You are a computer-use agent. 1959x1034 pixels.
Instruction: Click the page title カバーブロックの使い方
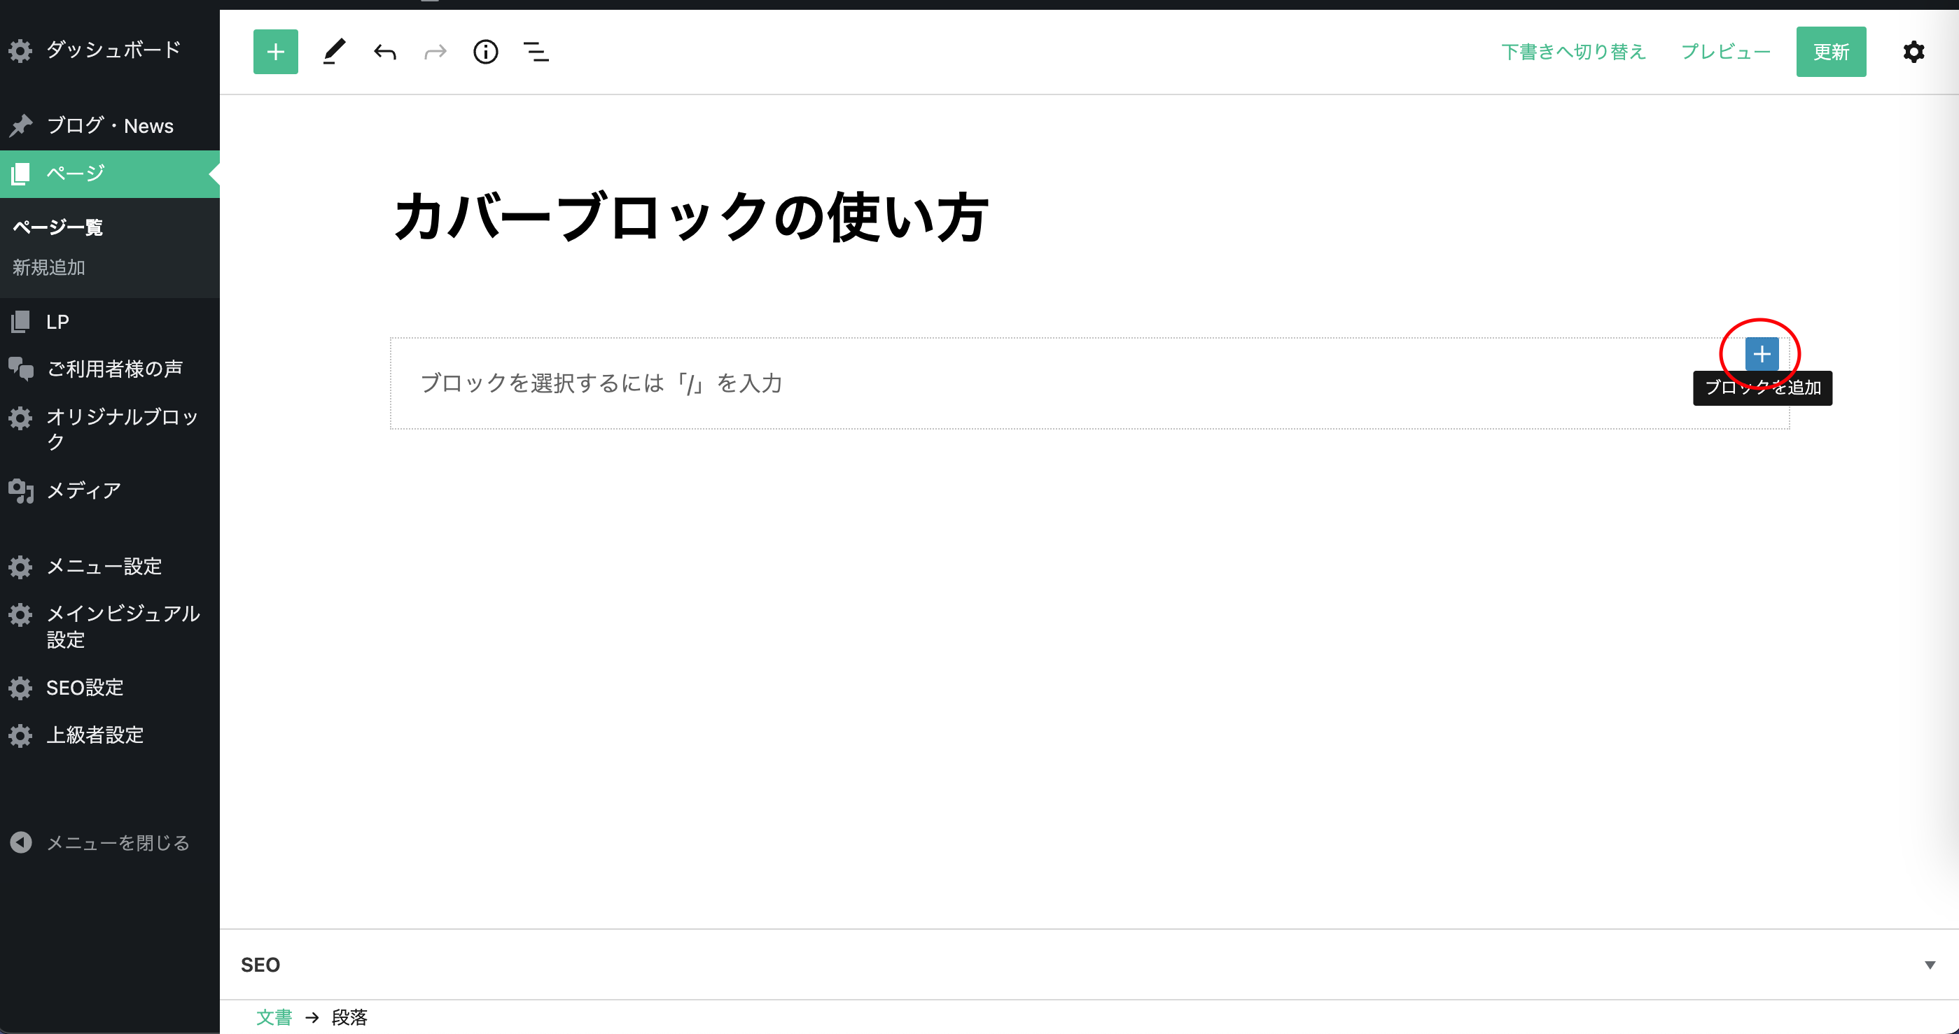(690, 217)
